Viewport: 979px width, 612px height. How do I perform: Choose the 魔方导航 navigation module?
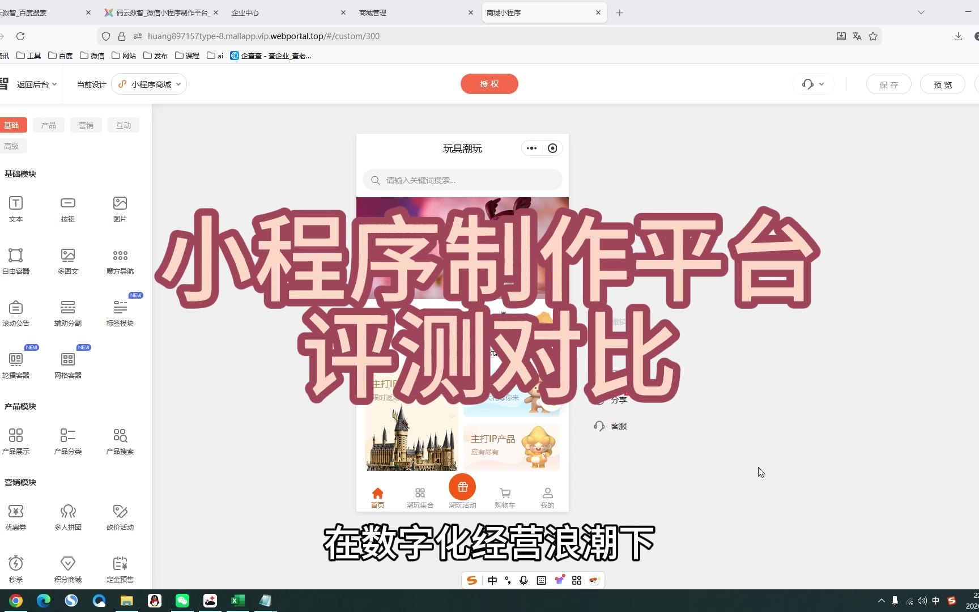point(120,261)
